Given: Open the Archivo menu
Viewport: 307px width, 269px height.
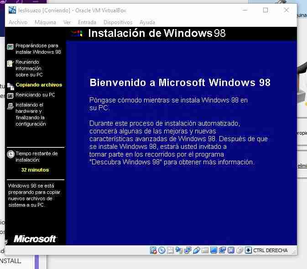Looking at the screenshot, I should click(x=18, y=22).
